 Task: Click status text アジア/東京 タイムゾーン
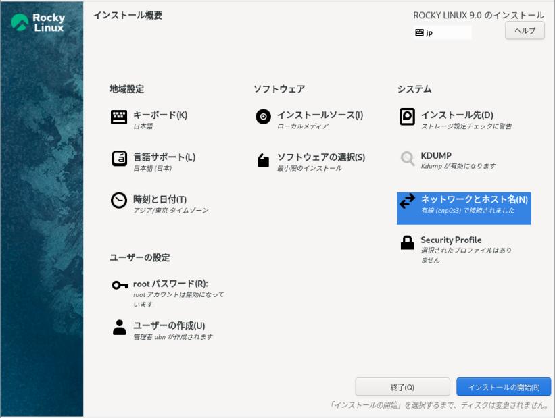click(171, 211)
